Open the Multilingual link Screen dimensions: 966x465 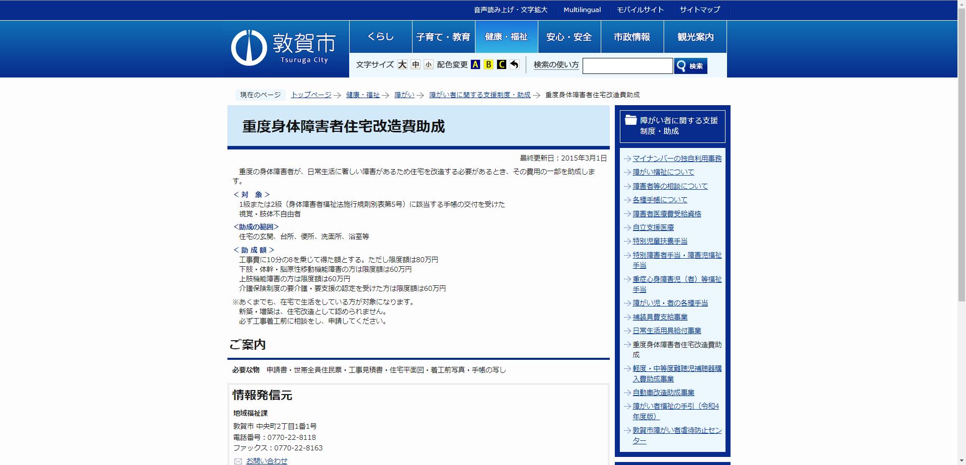[x=582, y=10]
